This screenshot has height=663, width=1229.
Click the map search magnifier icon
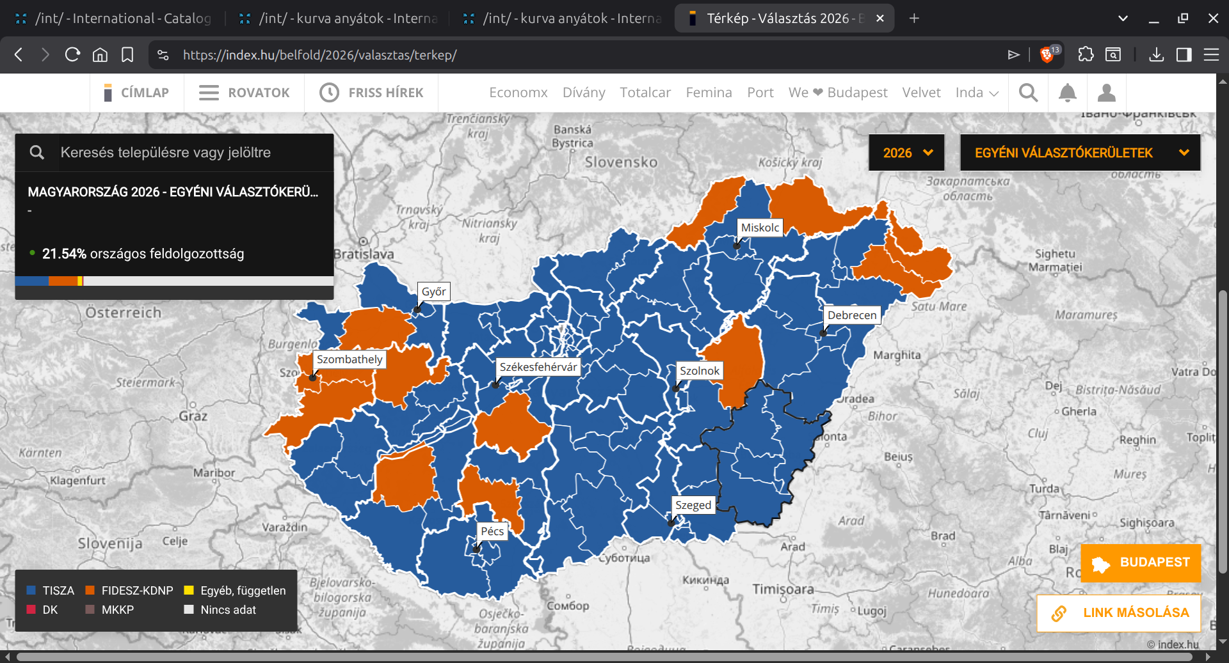[x=37, y=152]
